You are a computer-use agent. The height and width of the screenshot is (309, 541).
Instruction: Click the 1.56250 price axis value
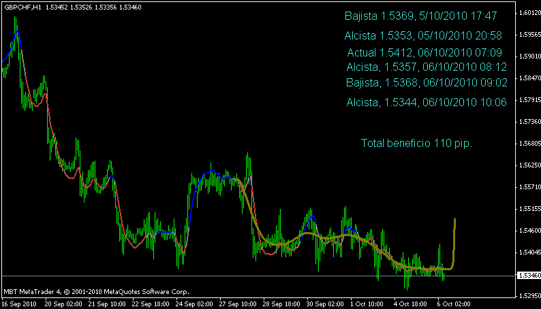527,165
